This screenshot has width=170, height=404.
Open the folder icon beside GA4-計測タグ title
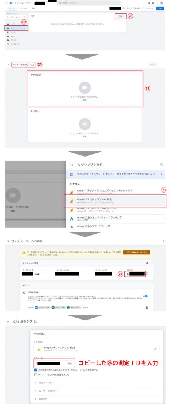click(x=32, y=64)
